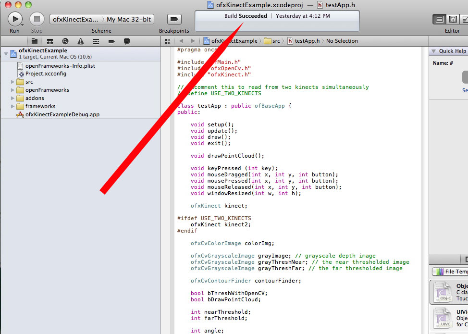Select the openFrameworks folder row

coord(81,90)
